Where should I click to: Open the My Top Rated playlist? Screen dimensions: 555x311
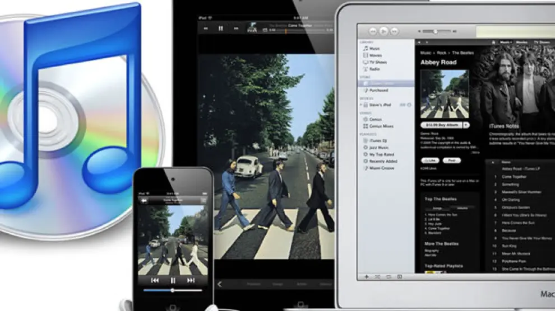pyautogui.click(x=381, y=154)
